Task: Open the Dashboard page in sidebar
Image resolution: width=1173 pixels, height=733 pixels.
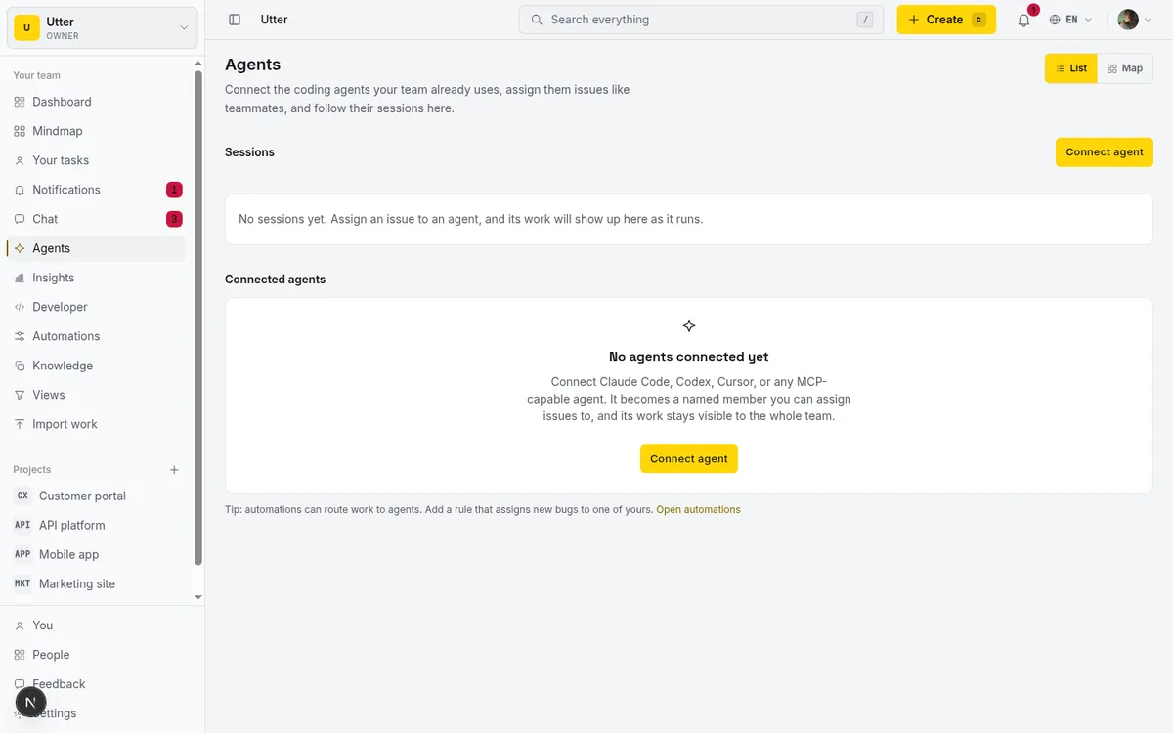Action: pos(95,102)
